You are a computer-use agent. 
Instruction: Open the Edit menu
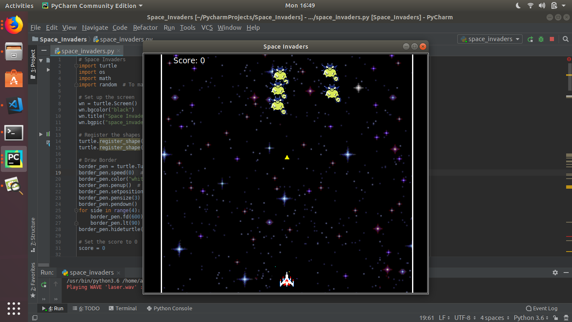pos(52,28)
